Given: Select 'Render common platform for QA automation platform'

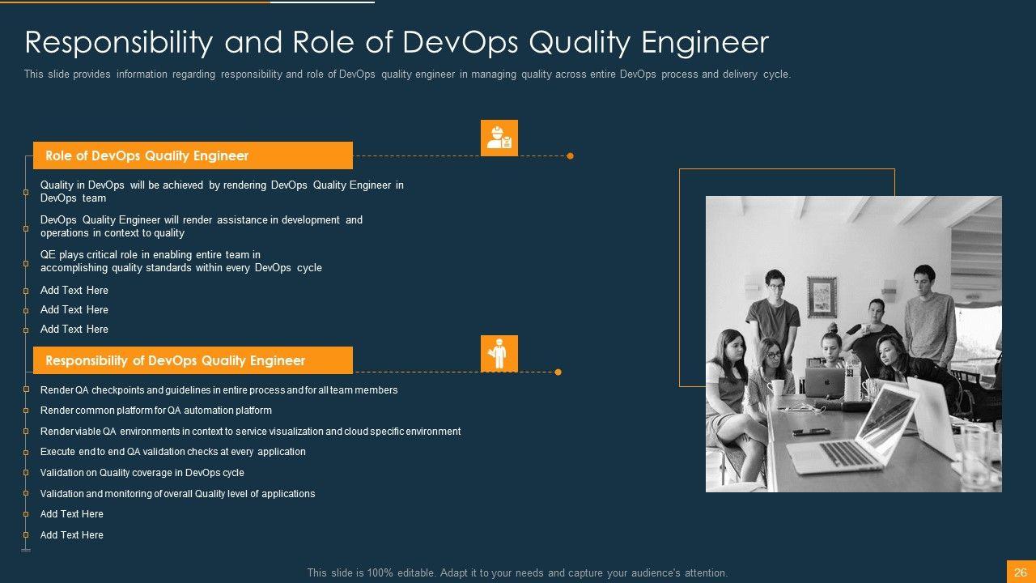Looking at the screenshot, I should coord(156,411).
